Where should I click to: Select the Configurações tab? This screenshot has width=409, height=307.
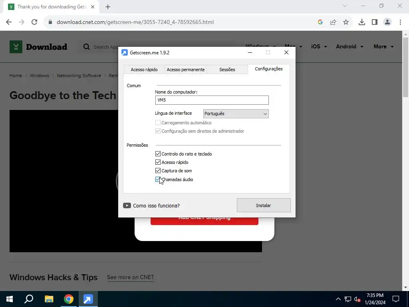click(269, 69)
